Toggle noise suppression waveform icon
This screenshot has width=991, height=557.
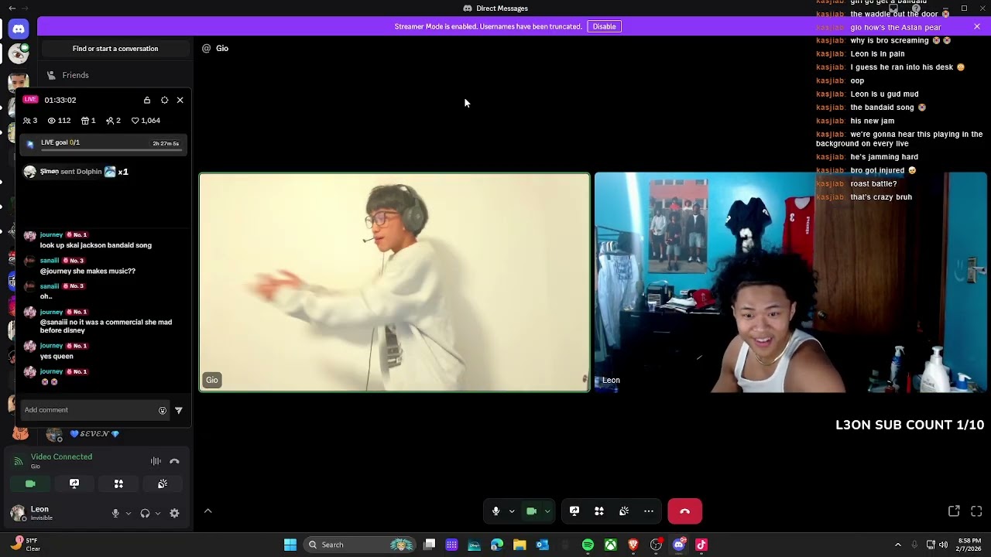(x=156, y=461)
